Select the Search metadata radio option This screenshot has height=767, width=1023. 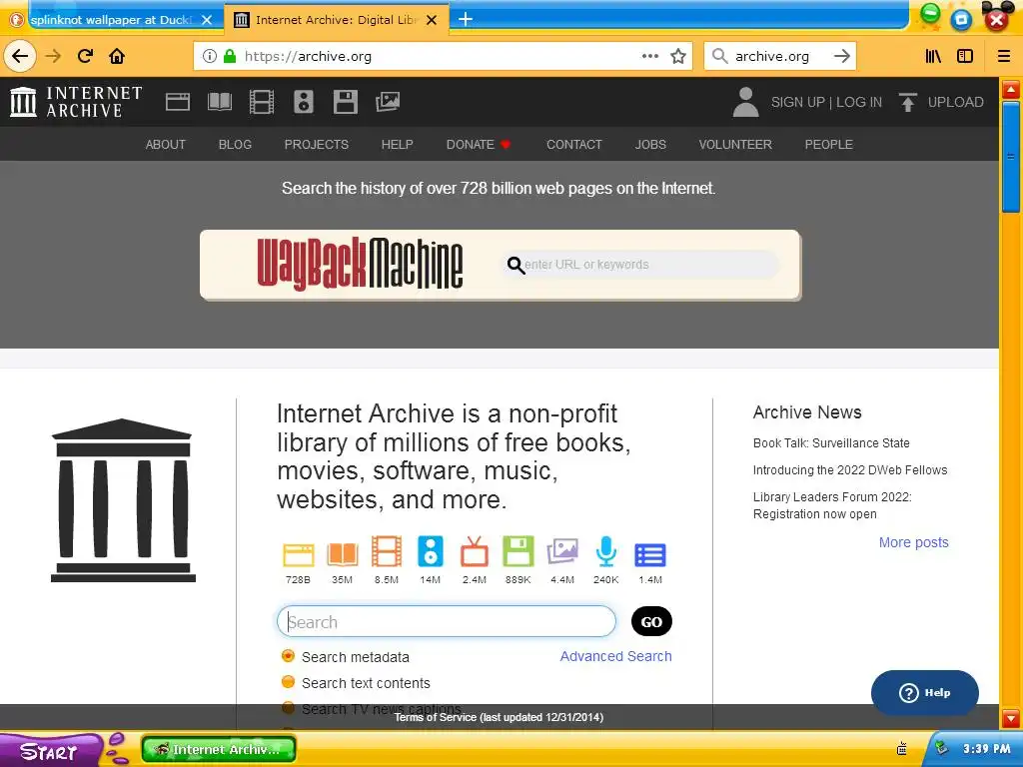click(288, 656)
